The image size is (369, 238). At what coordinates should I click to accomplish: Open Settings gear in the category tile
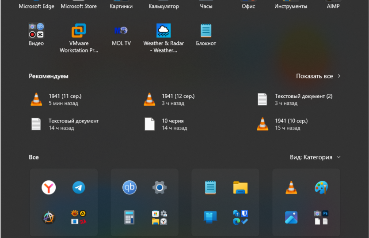[160, 187]
